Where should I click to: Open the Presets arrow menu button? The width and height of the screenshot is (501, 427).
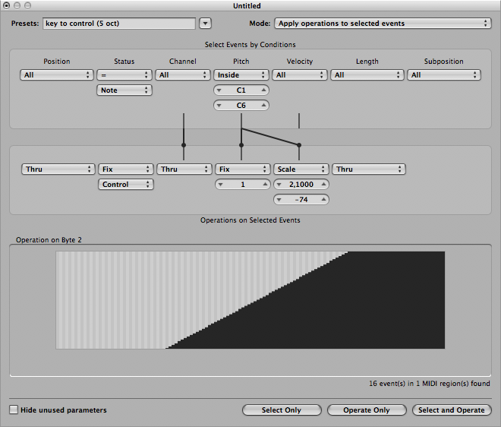coord(205,24)
